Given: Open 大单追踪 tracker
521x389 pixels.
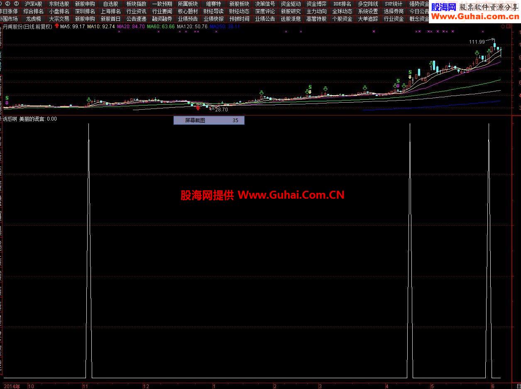Looking at the screenshot, I should tap(368, 19).
